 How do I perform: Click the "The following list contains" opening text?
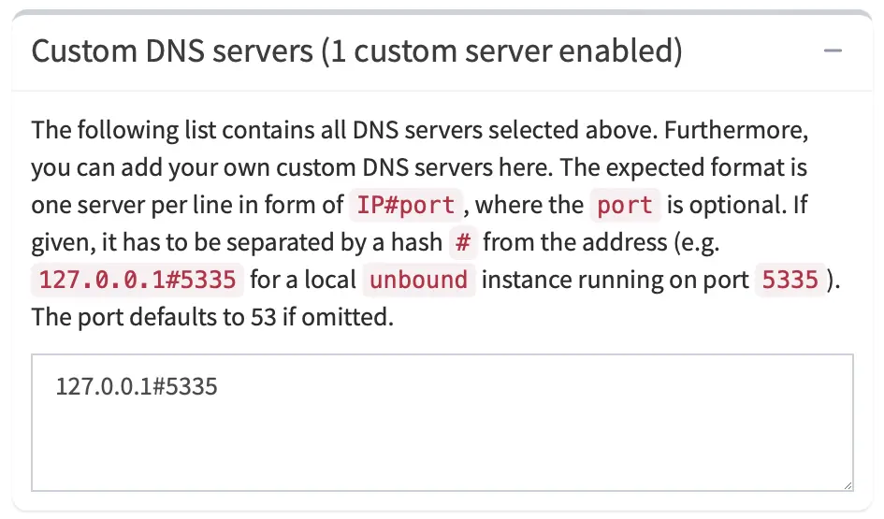click(165, 130)
